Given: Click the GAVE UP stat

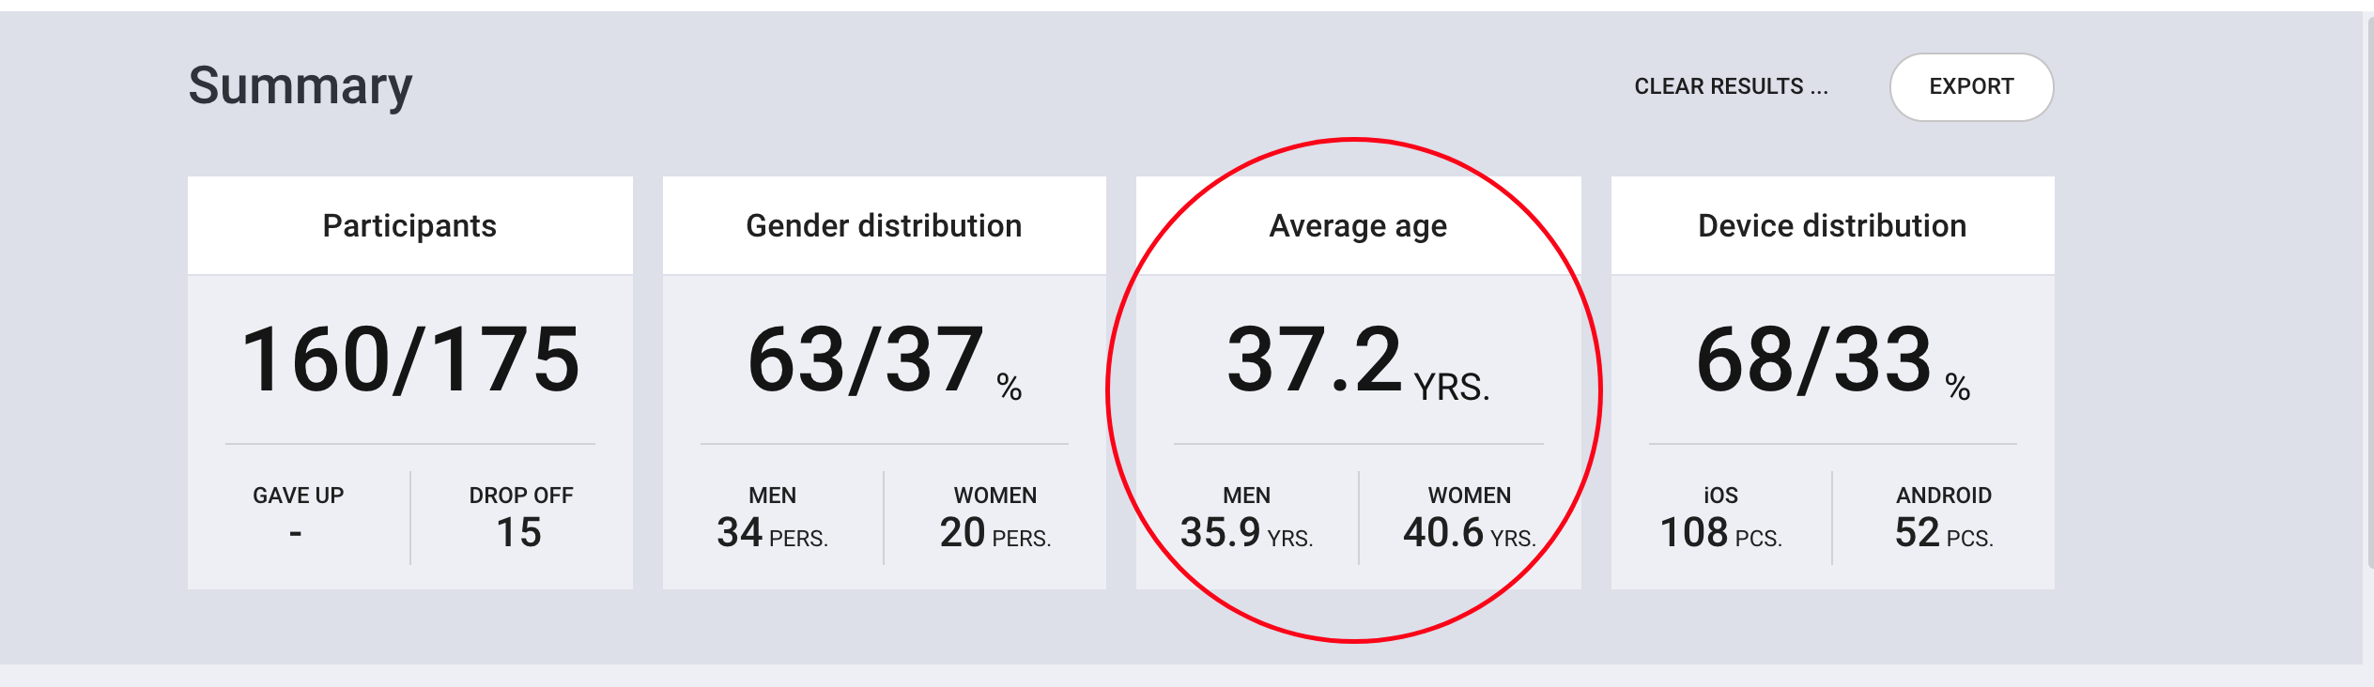Looking at the screenshot, I should 299,516.
